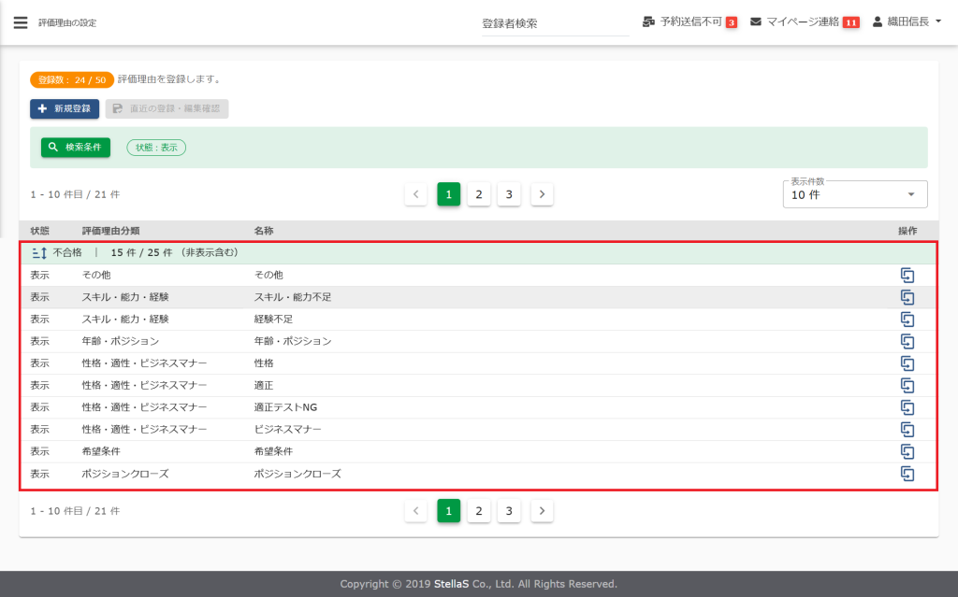Click the copy icon for その他 row
The height and width of the screenshot is (597, 958).
tap(907, 275)
